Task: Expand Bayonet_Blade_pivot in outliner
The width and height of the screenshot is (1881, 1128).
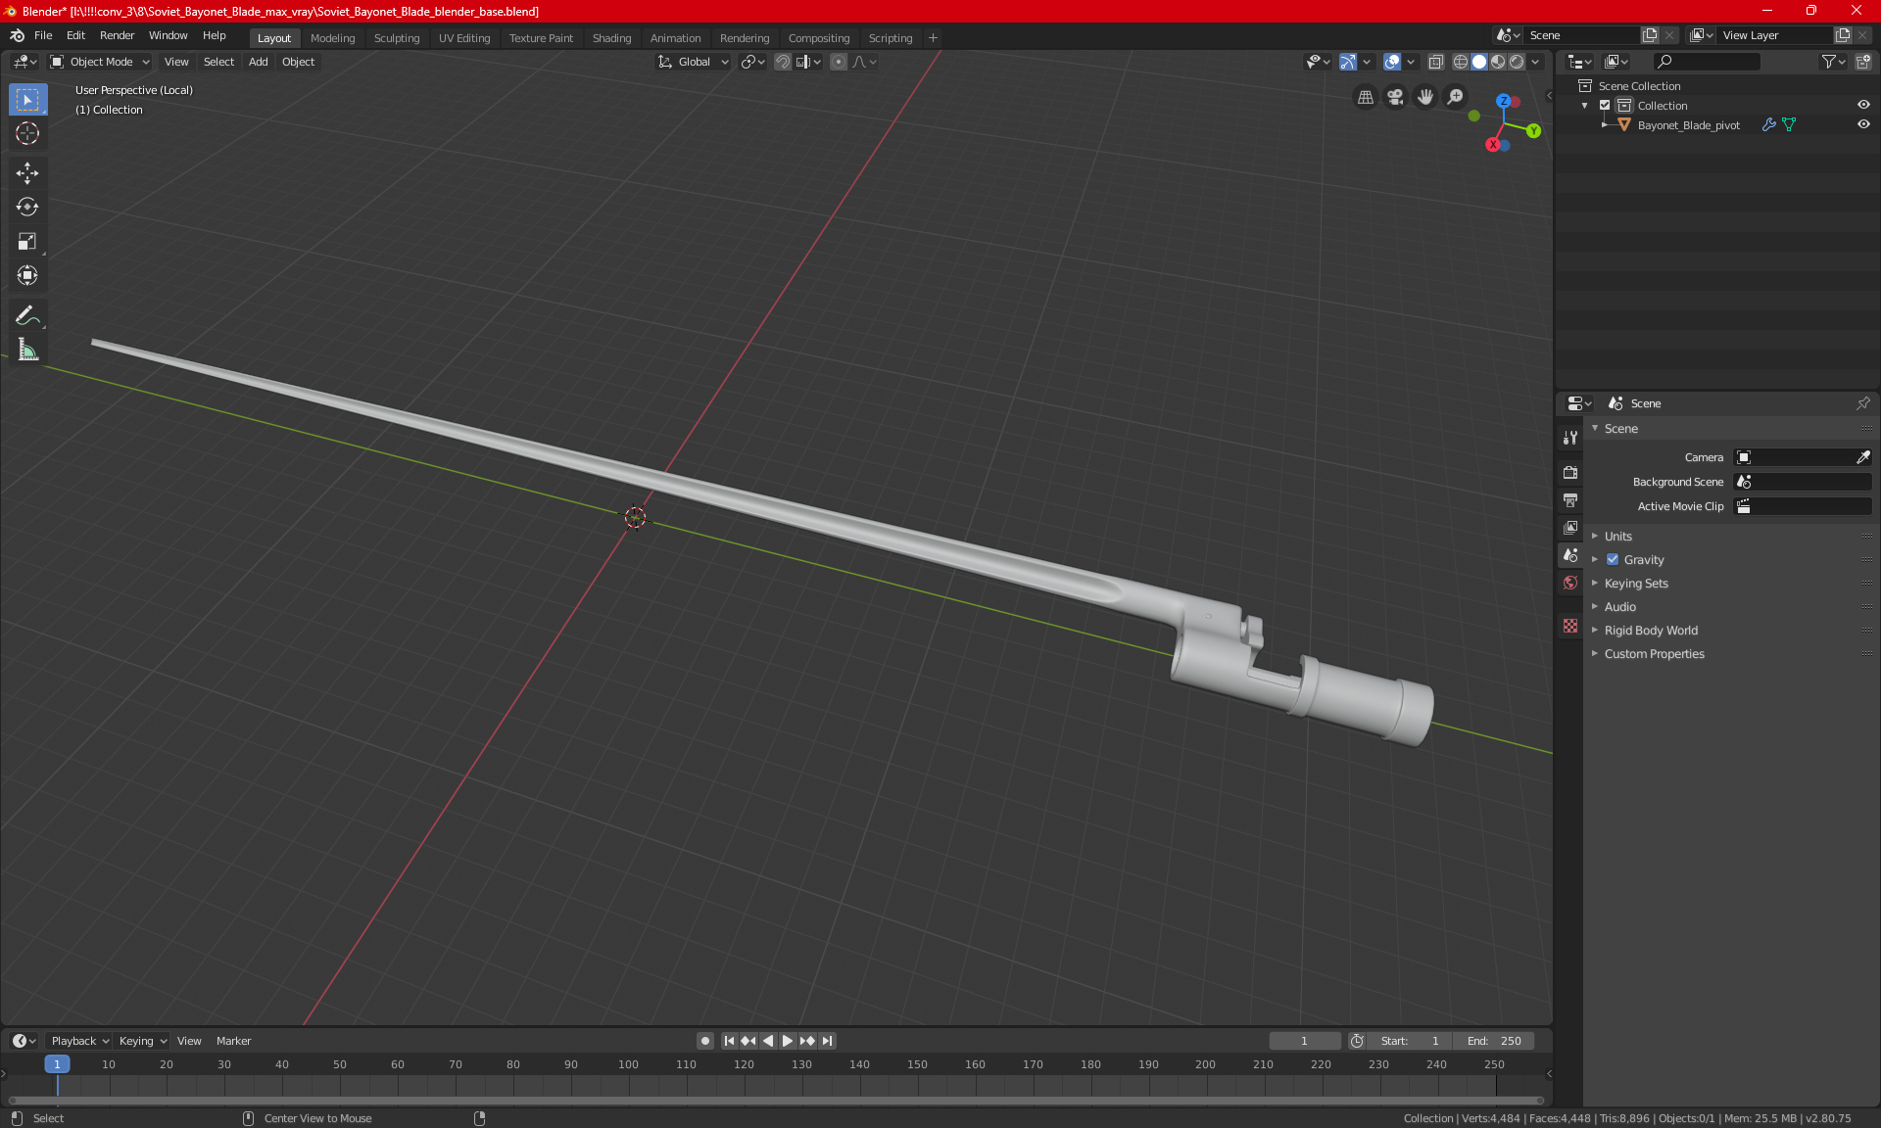Action: pyautogui.click(x=1604, y=125)
